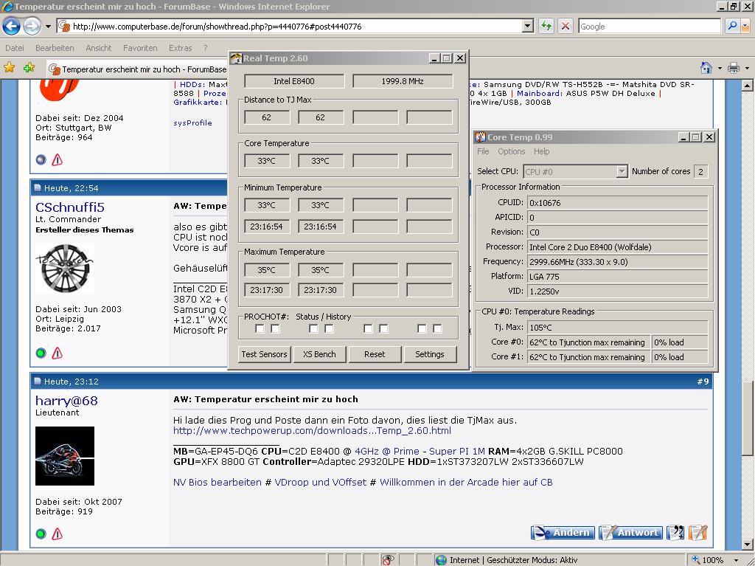Report the Stuttgart user's post via warning triangle
The height and width of the screenshot is (566, 755).
pos(57,159)
